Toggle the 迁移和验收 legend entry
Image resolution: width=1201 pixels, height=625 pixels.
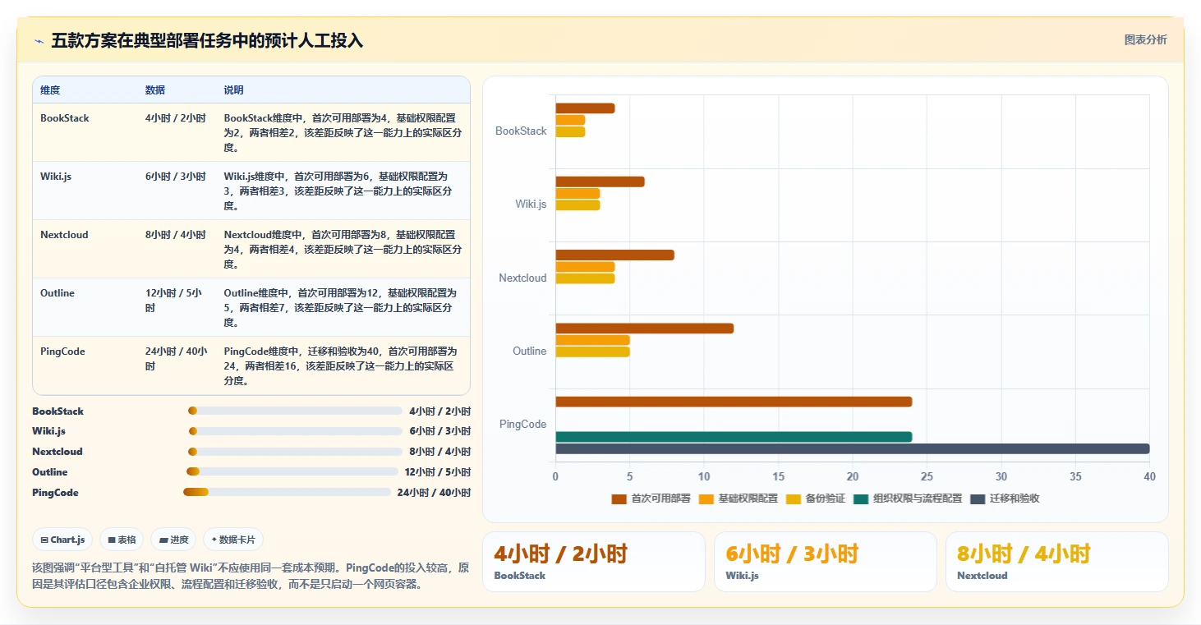point(1005,499)
